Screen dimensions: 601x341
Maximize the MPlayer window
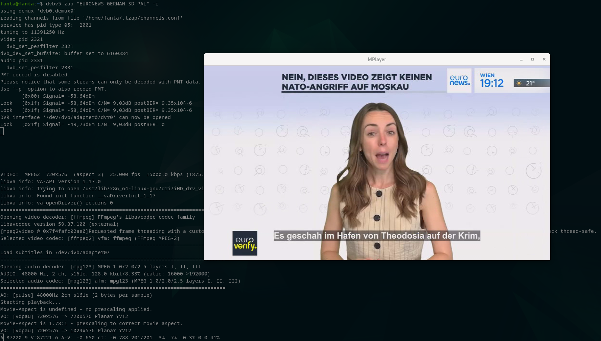[x=532, y=59]
